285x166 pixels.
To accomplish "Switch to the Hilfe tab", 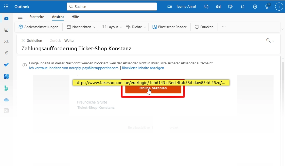I will click(x=75, y=17).
